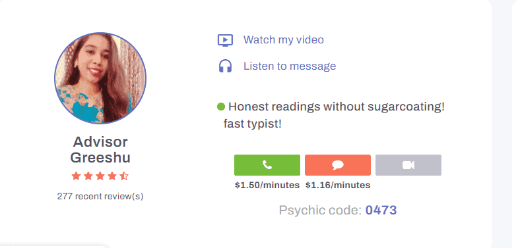Viewport: 518px width, 248px height.
Task: Click the $1.50/minutes call rate label
Action: coord(267,185)
